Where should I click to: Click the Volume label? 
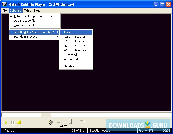point(63,126)
